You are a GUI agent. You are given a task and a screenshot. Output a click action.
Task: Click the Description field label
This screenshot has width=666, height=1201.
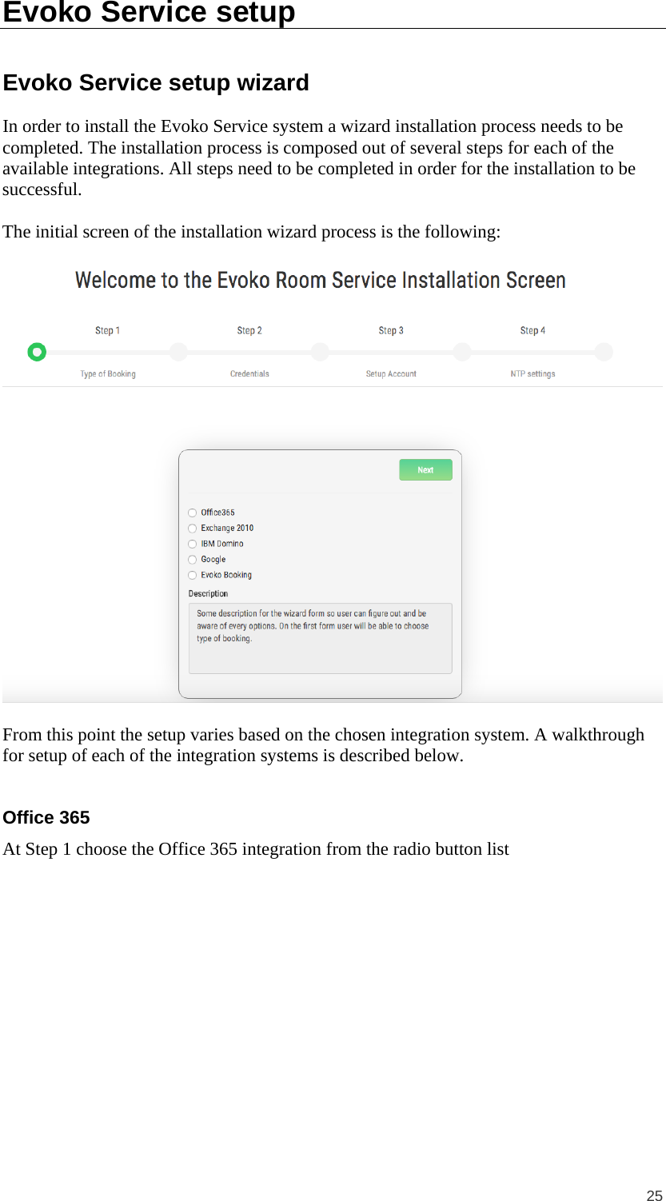tap(208, 593)
